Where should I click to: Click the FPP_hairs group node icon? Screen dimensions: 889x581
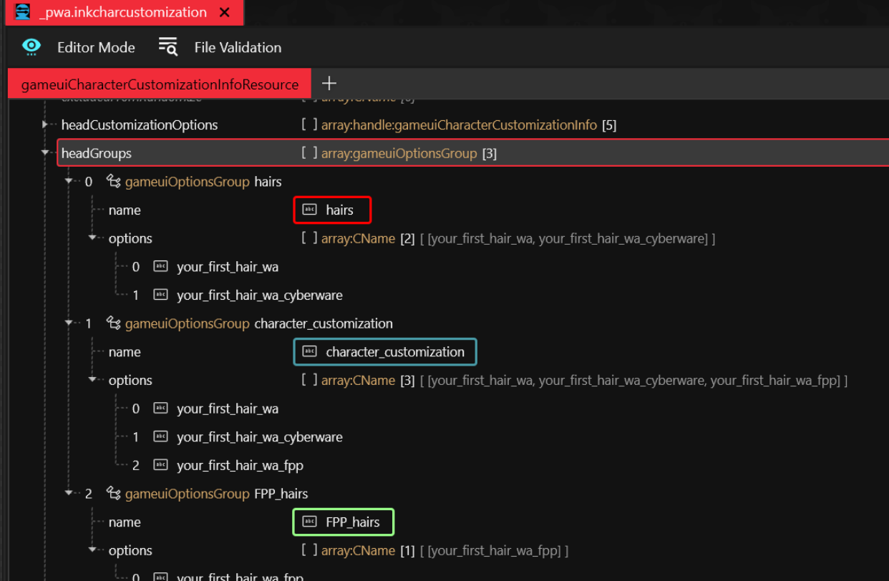point(113,494)
